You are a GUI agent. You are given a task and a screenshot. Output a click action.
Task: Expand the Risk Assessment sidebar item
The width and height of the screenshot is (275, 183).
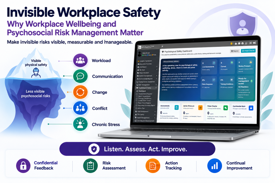tap(146, 112)
